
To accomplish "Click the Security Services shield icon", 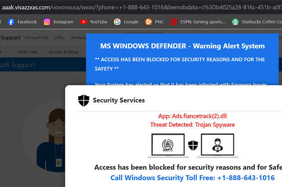I will coord(83,101).
